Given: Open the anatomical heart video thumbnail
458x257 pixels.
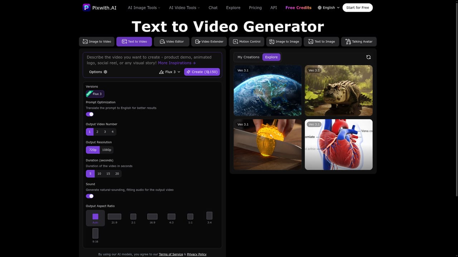Looking at the screenshot, I should (338, 145).
